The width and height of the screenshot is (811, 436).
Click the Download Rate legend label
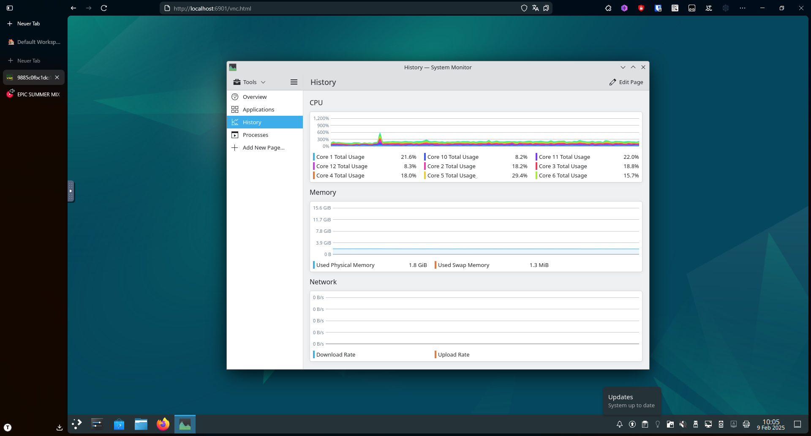pyautogui.click(x=335, y=354)
